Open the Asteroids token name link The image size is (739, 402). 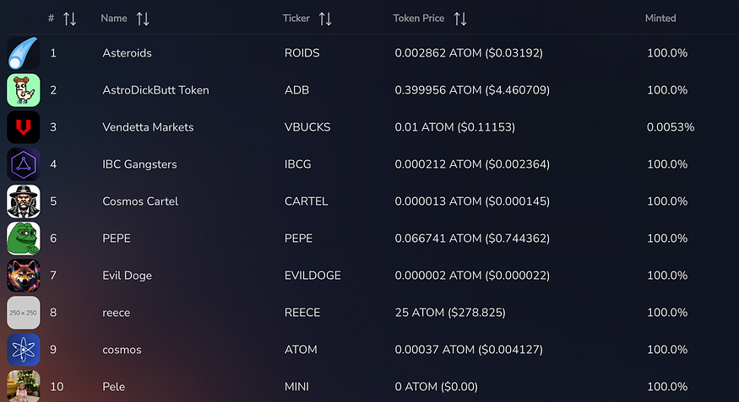pyautogui.click(x=127, y=53)
